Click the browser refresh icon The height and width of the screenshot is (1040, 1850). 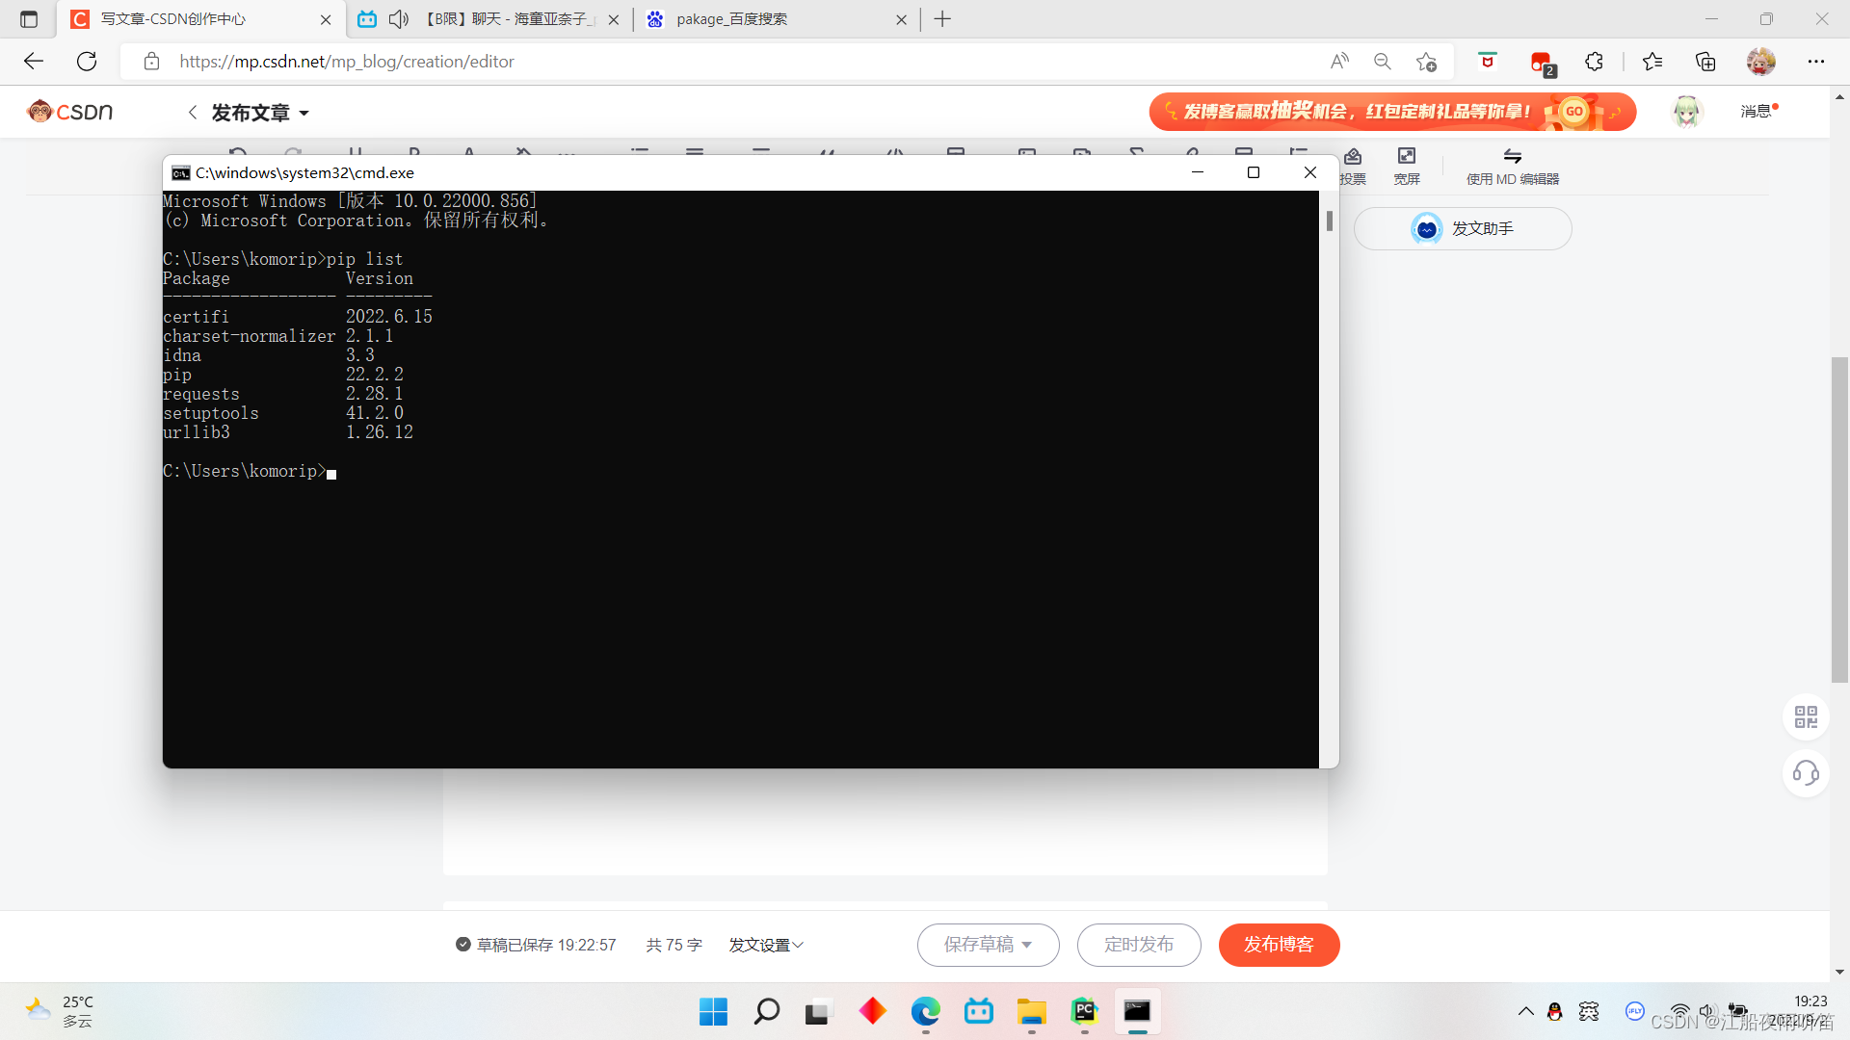click(x=87, y=62)
